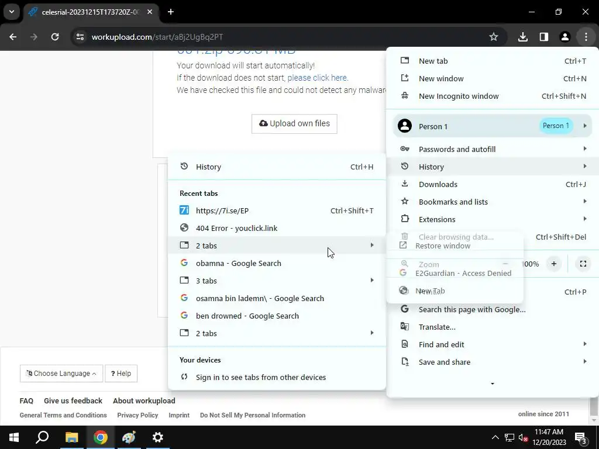
Task: Open New Tab entry in restore submenu
Action: tap(455, 291)
